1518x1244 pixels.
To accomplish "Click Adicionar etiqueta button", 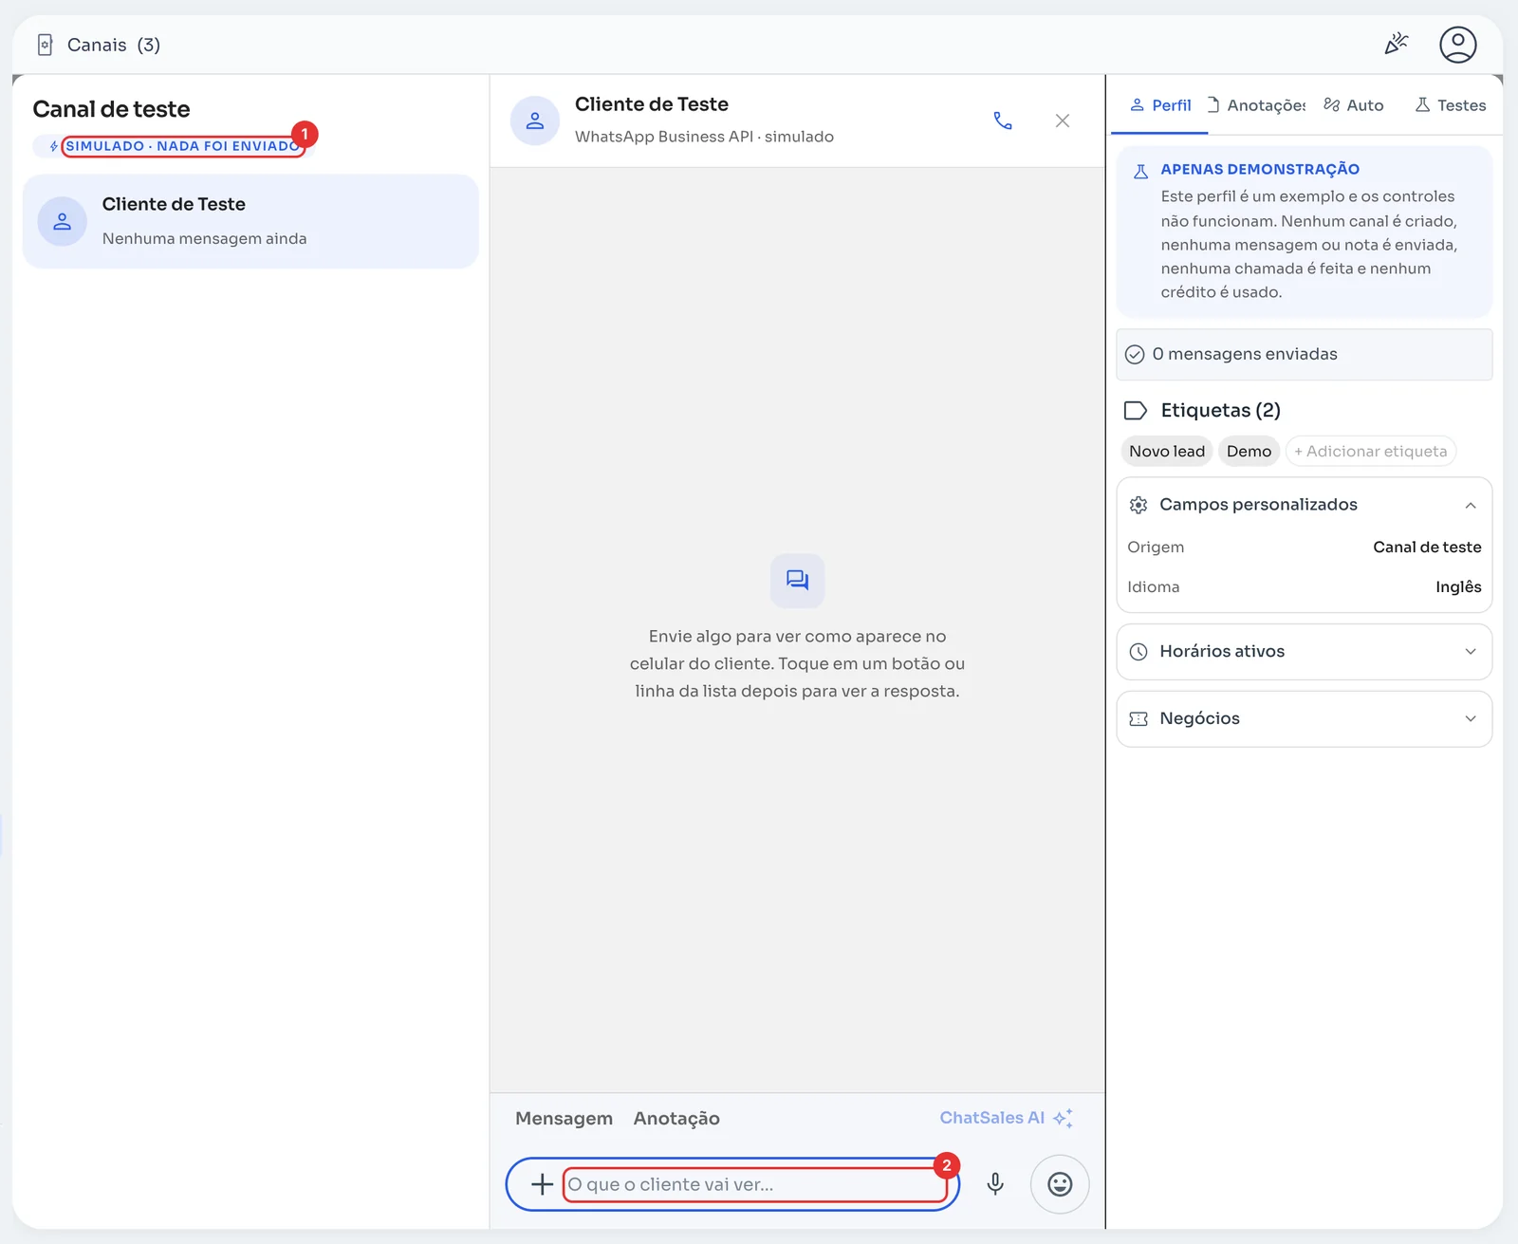I will point(1370,452).
